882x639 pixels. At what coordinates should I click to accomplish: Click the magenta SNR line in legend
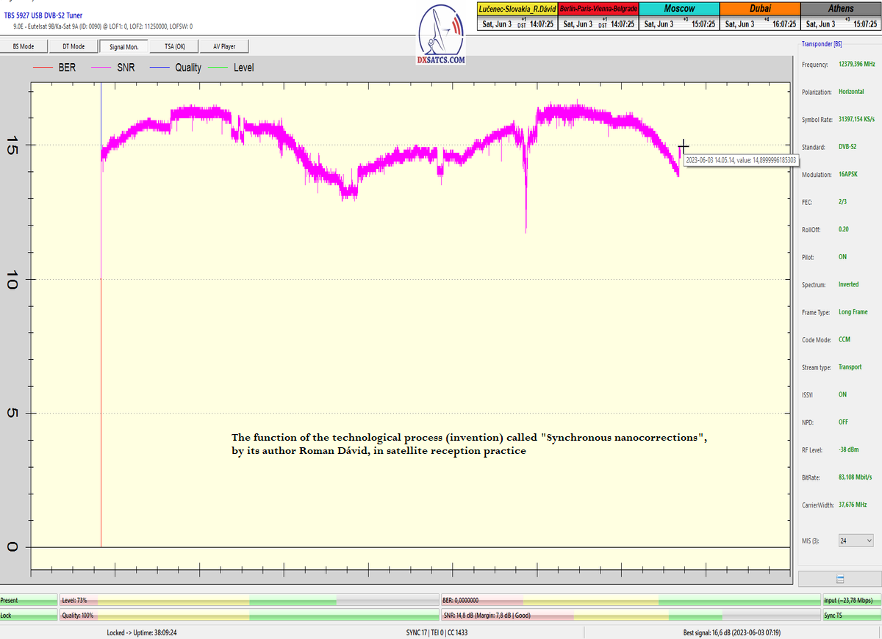click(x=100, y=68)
